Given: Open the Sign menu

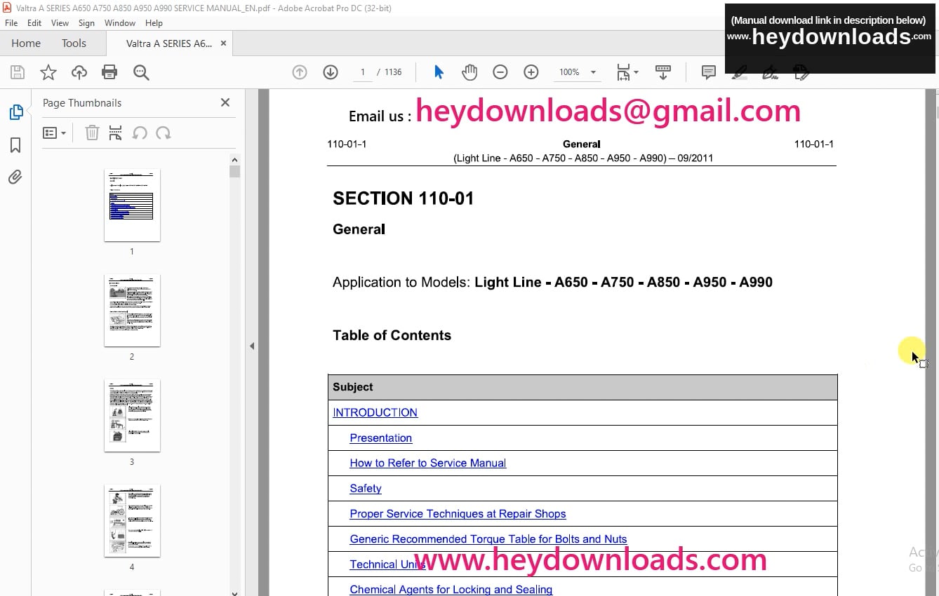Looking at the screenshot, I should click(x=86, y=23).
